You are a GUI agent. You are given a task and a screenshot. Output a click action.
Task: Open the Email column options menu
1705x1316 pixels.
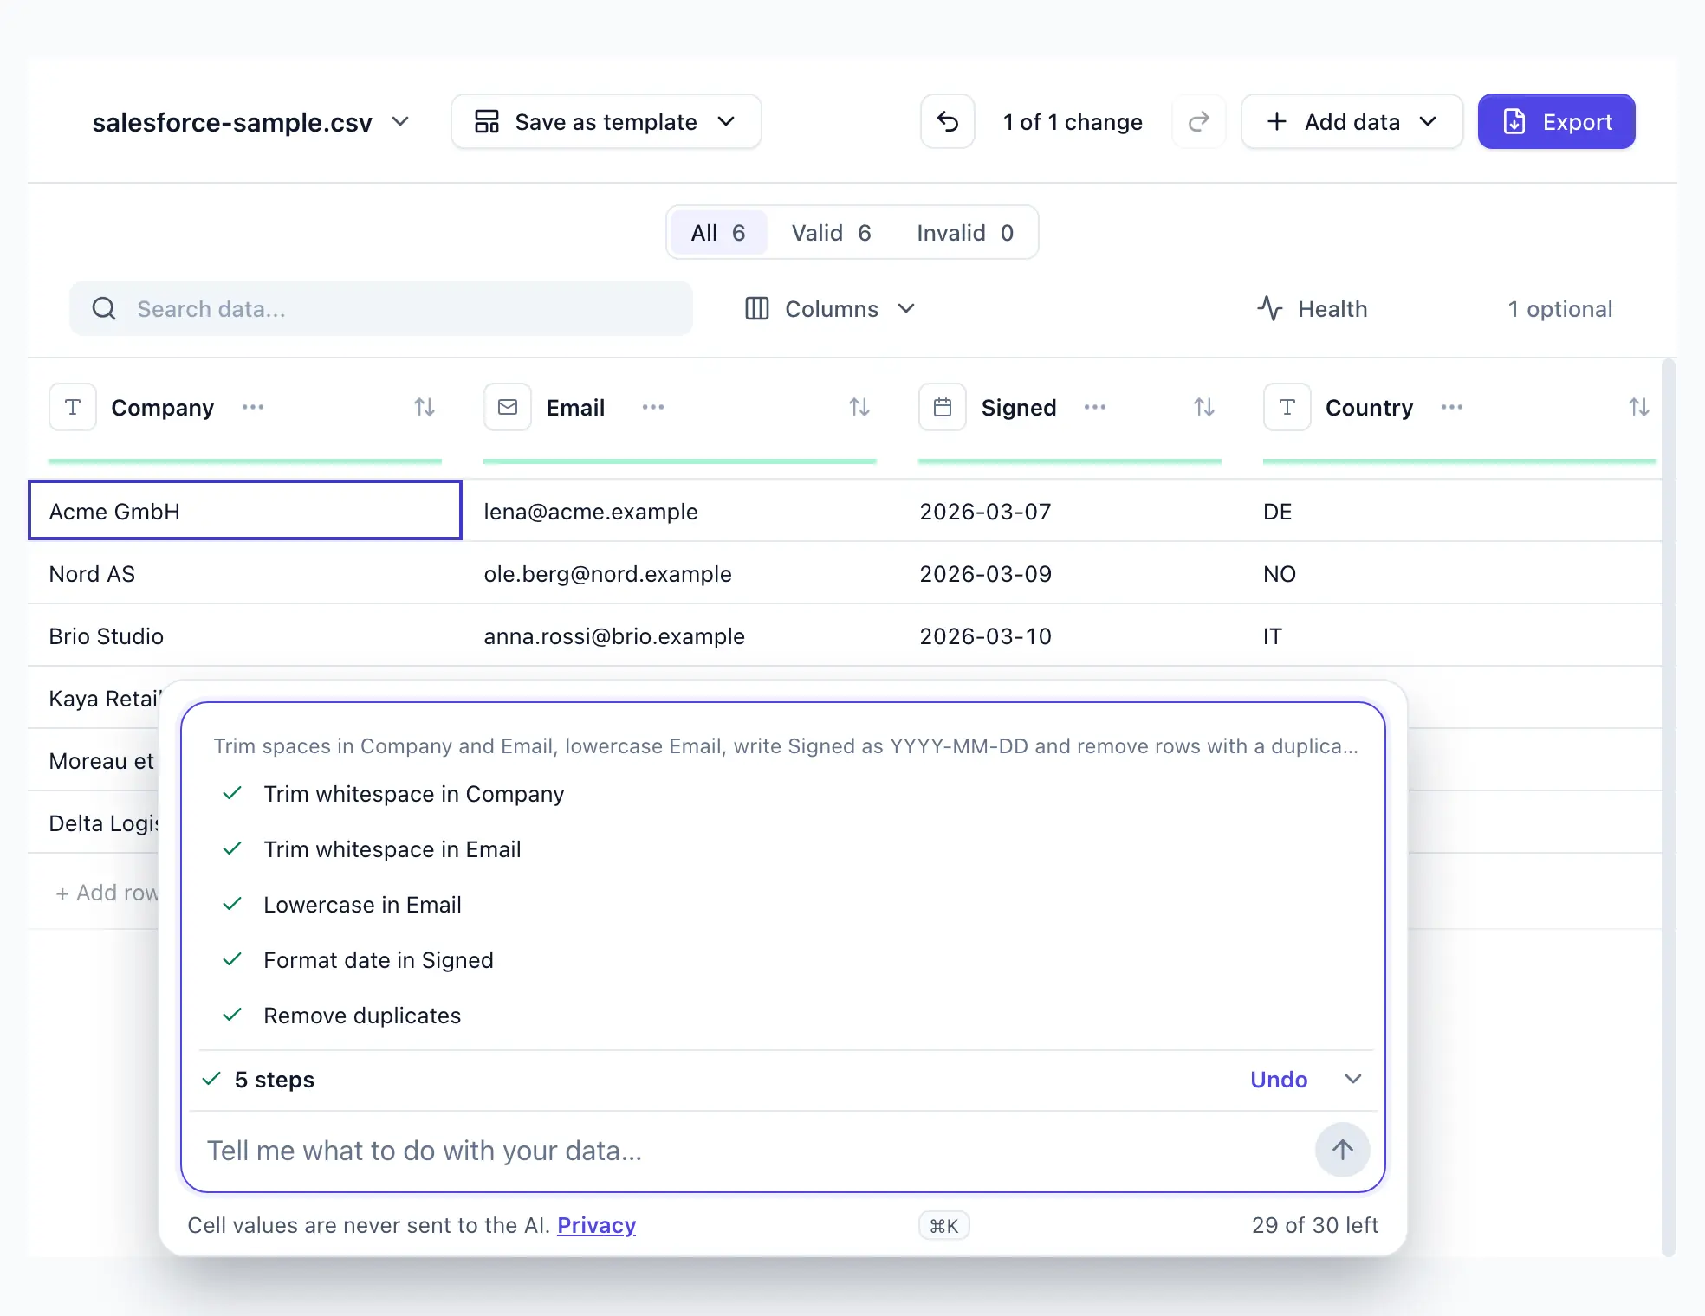[x=653, y=407]
